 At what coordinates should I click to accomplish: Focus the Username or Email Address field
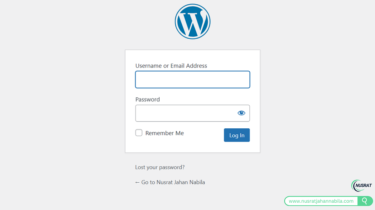tap(193, 79)
